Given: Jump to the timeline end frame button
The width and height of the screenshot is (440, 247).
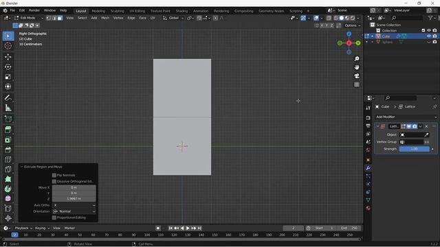Looking at the screenshot, I should [199, 228].
